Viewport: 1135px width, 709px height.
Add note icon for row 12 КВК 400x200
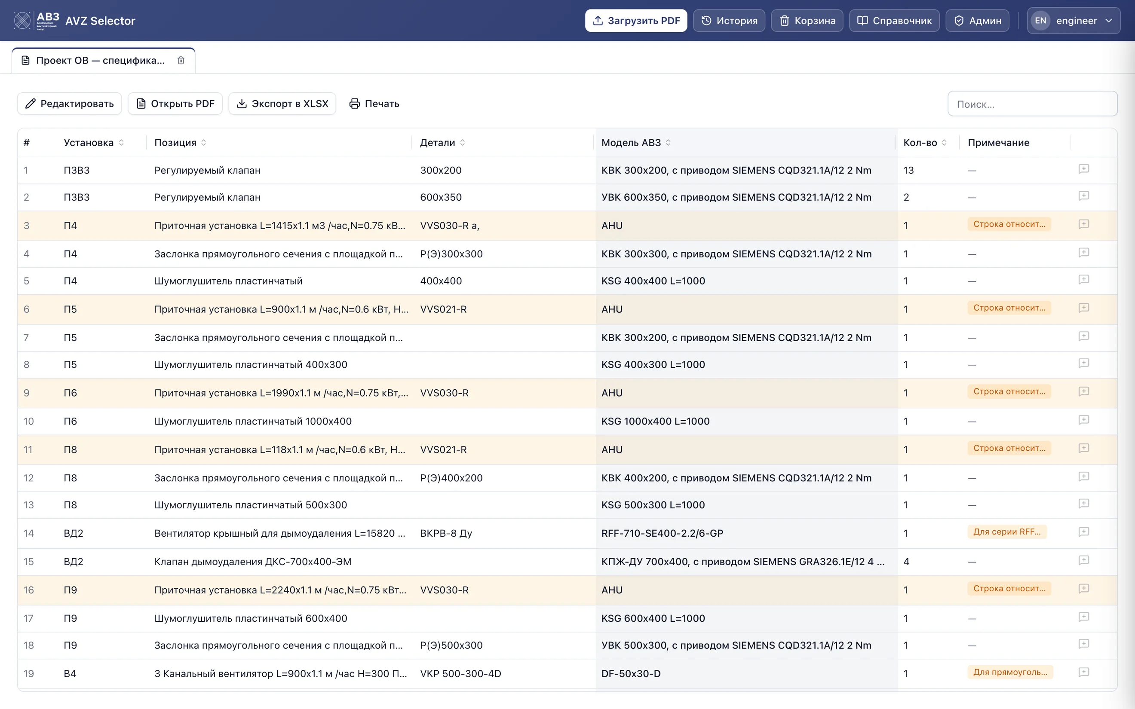(1083, 477)
